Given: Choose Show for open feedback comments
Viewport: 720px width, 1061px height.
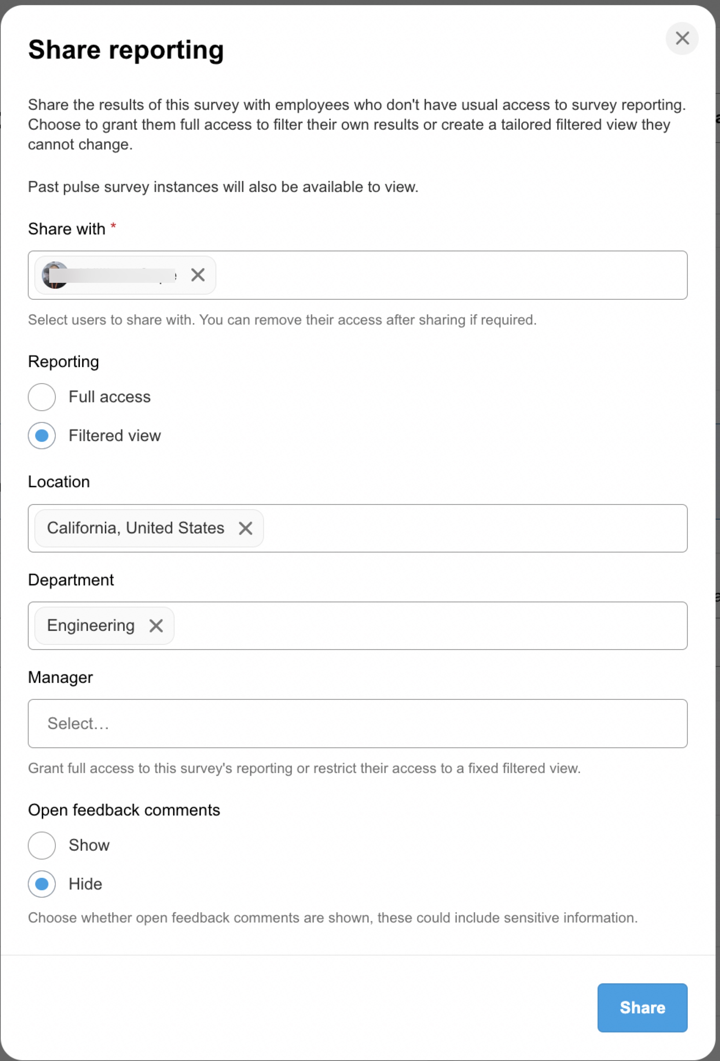Looking at the screenshot, I should coord(42,845).
